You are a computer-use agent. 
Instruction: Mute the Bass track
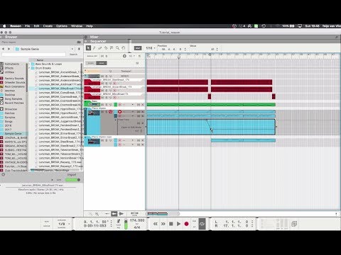(x=102, y=105)
